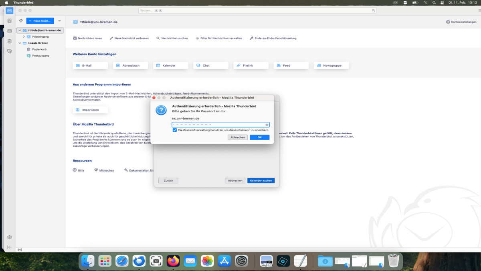
Task: Open the folder pane three-dots menu
Action: [59, 21]
